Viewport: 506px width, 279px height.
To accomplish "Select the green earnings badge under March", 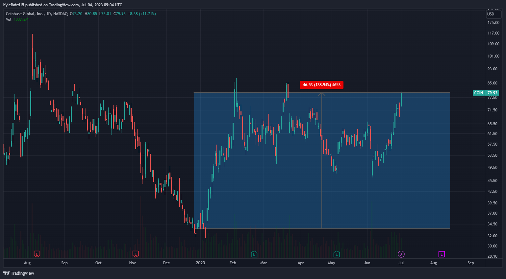I will pyautogui.click(x=254, y=254).
